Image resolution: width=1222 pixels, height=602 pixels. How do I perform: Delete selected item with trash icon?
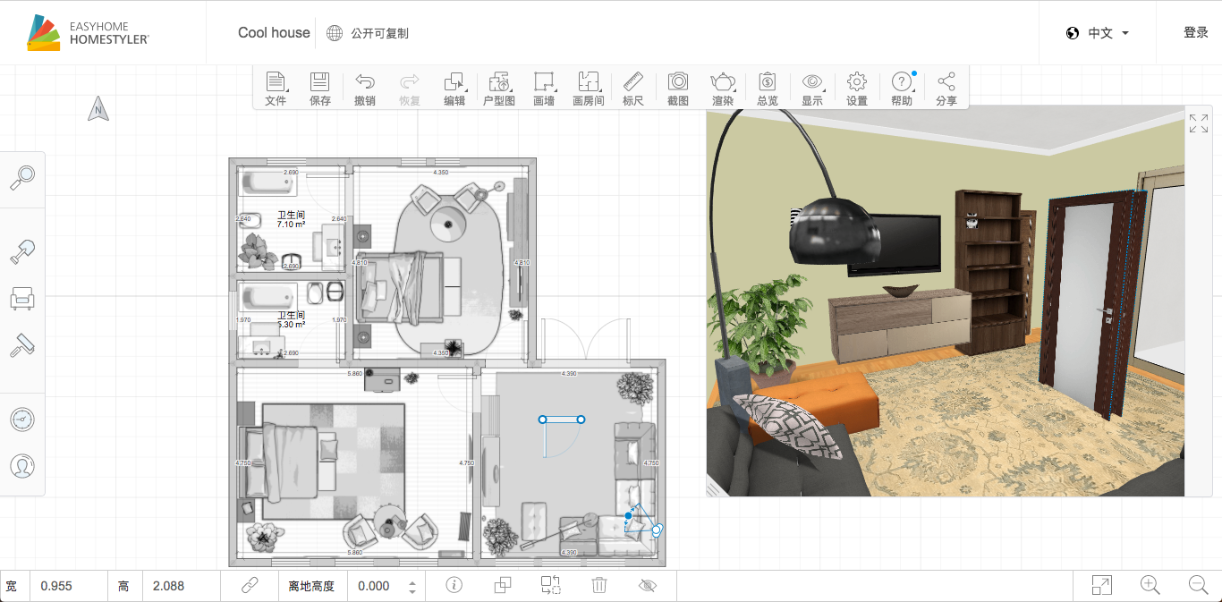tap(599, 585)
